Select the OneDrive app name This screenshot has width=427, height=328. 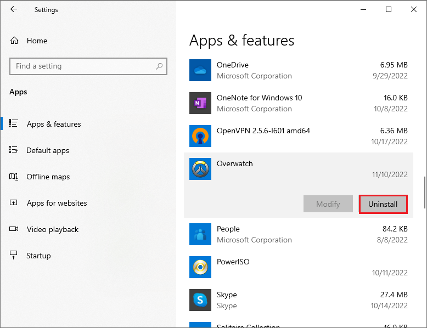point(233,65)
